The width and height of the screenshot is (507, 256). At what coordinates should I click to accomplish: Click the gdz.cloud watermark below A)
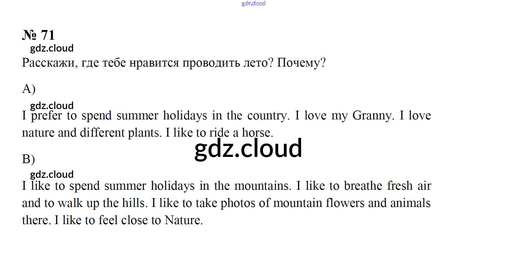pyautogui.click(x=52, y=105)
